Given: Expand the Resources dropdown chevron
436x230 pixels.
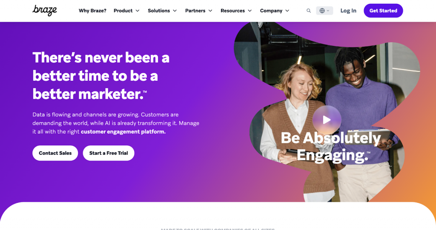Looking at the screenshot, I should (250, 11).
